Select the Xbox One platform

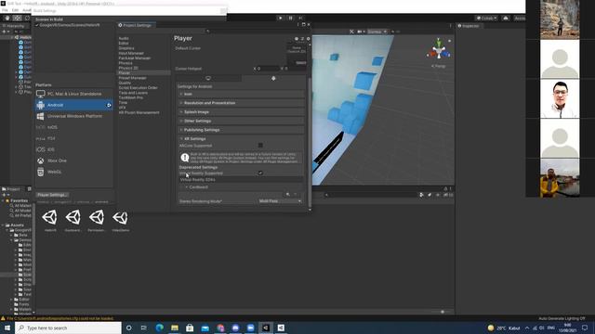pos(74,161)
